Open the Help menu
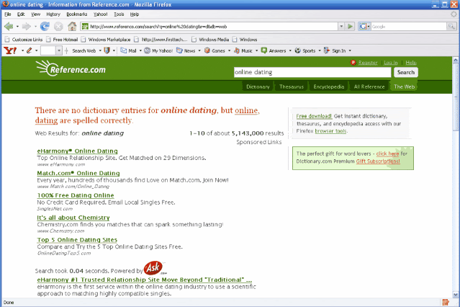 pyautogui.click(x=135, y=14)
